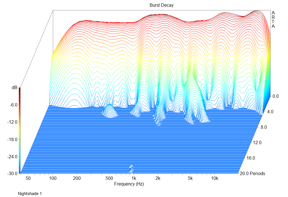Click the 50 Hz frequency tick label
Viewport: 288px width, 197px height.
[x=28, y=178]
